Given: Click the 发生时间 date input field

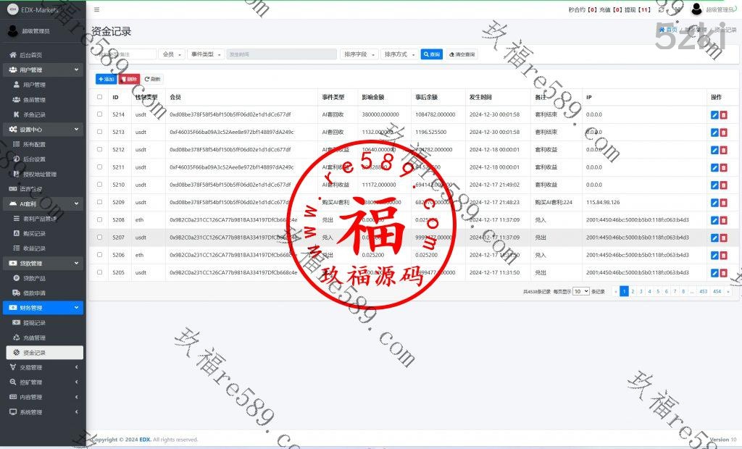Looking at the screenshot, I should [281, 54].
